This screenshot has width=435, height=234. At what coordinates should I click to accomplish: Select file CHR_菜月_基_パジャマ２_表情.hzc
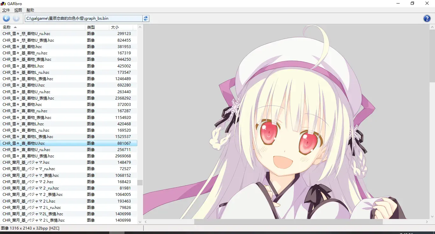(68, 194)
